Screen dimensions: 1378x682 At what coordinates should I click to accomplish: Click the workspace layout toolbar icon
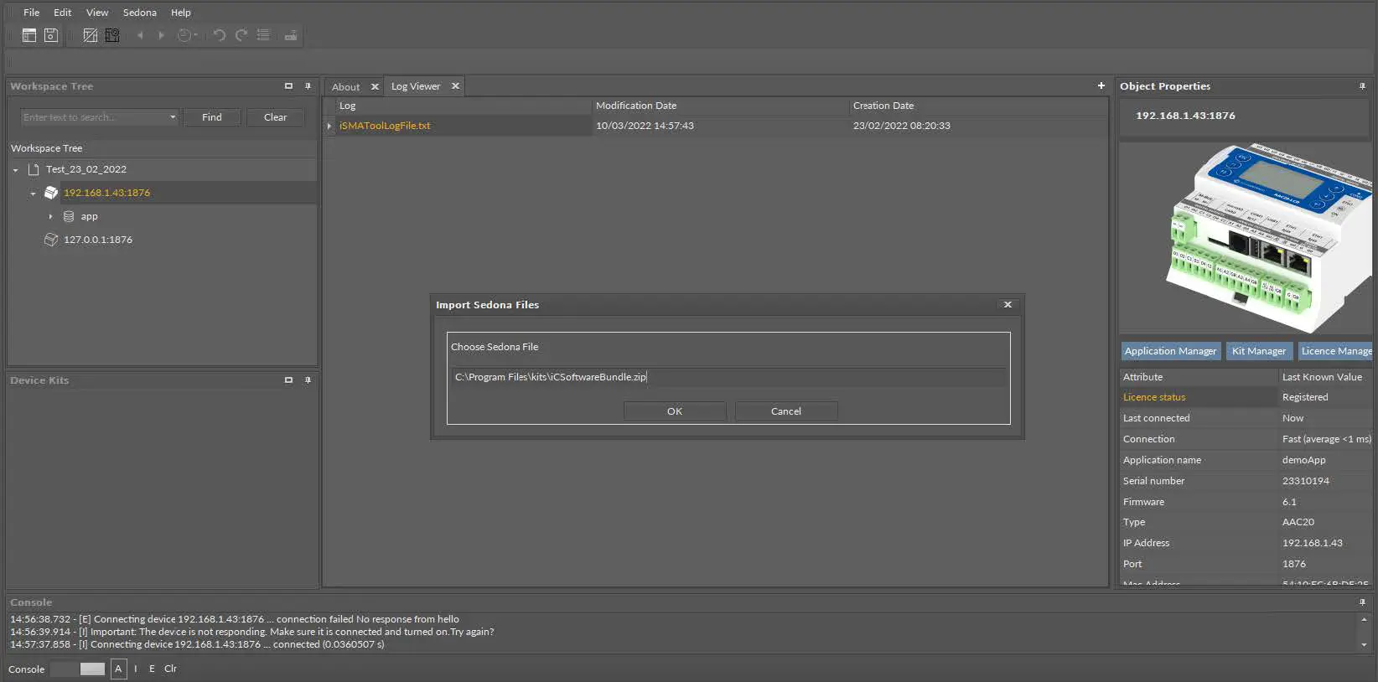pos(29,35)
